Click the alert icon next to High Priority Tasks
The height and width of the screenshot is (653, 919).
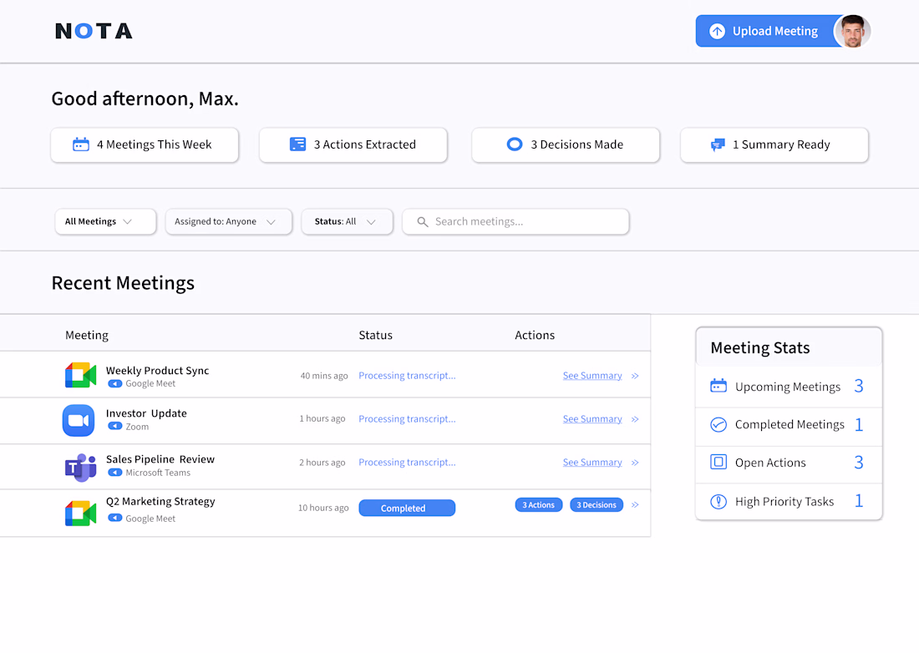pos(718,501)
